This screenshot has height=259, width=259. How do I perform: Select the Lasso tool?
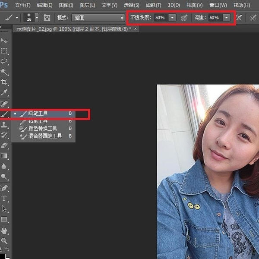(x=4, y=61)
